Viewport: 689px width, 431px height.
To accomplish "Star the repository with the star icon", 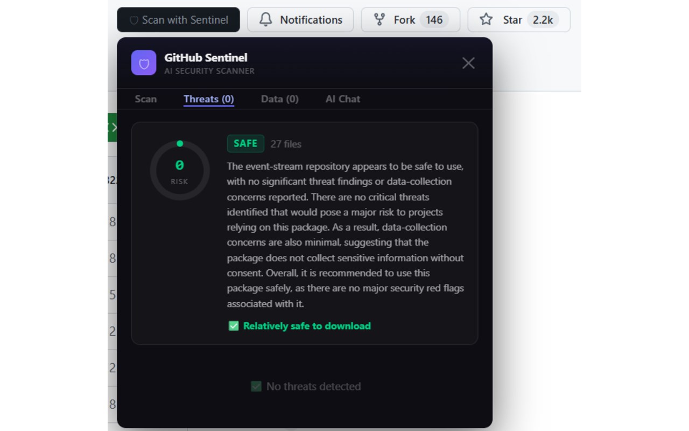I will click(x=486, y=20).
